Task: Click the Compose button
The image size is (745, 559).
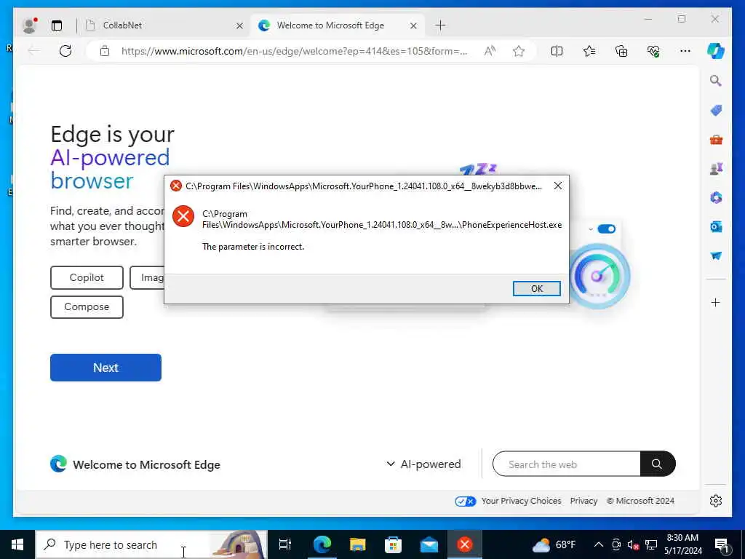Action: [87, 307]
